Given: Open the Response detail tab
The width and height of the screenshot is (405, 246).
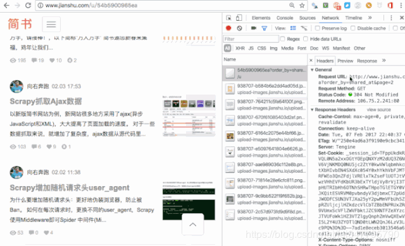Looking at the screenshot, I should click(367, 61).
